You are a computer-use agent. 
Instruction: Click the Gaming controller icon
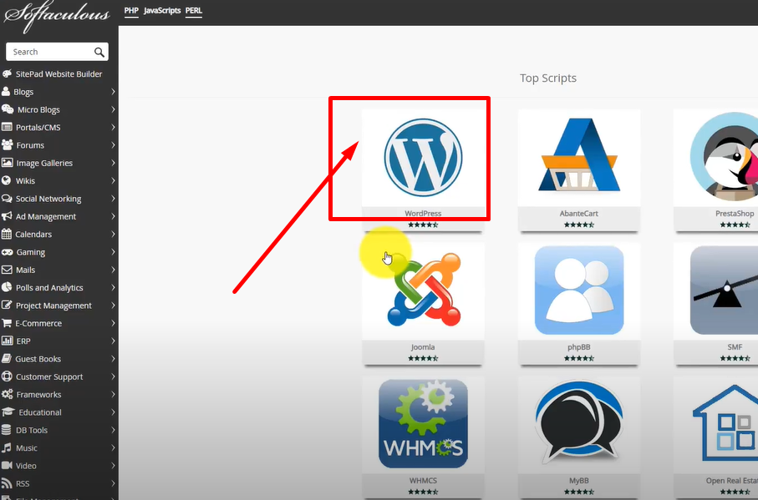click(x=8, y=252)
